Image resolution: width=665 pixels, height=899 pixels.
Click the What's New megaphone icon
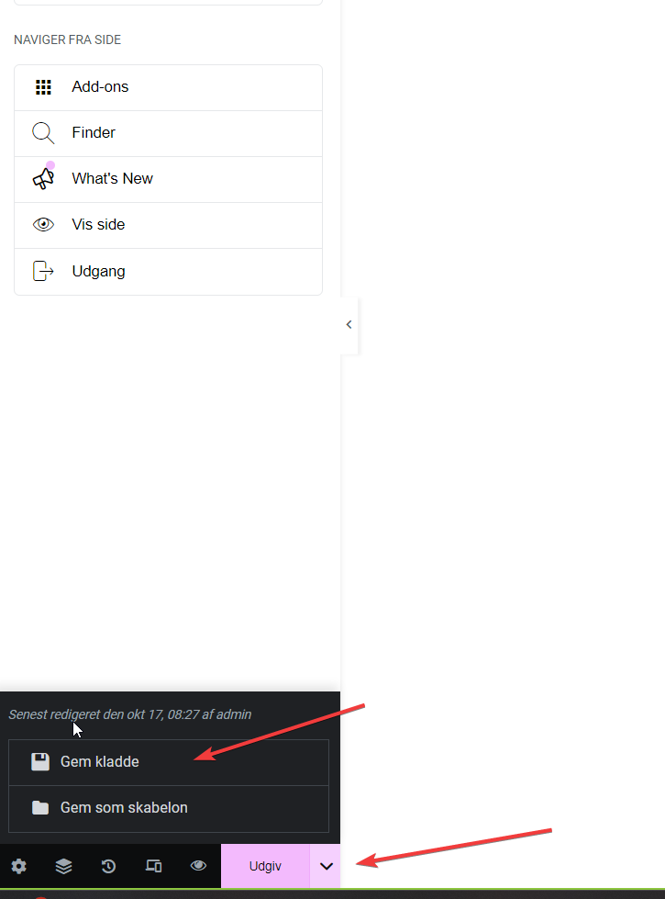(x=43, y=179)
